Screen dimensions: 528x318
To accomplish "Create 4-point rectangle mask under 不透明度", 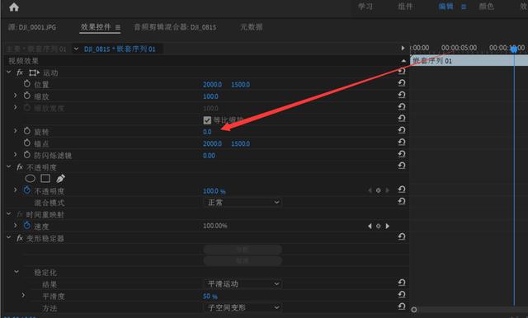I will (45, 179).
